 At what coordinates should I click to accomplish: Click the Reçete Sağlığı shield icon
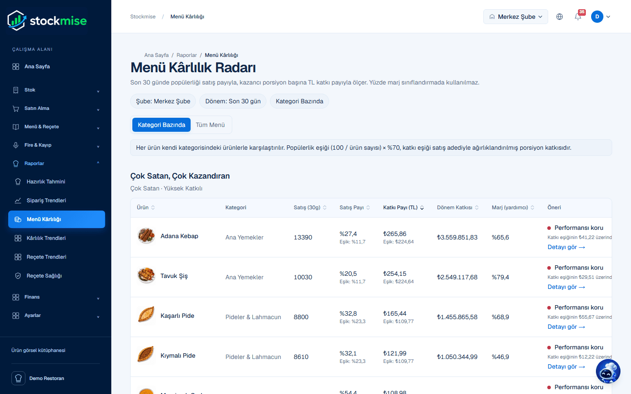18,276
